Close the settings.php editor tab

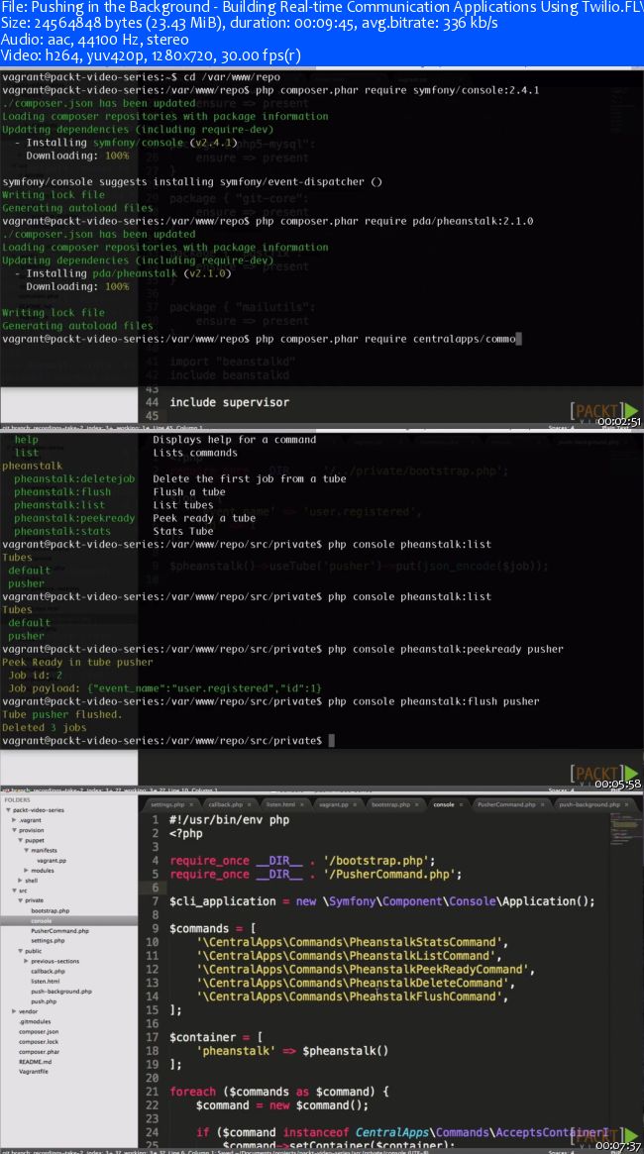pos(191,804)
